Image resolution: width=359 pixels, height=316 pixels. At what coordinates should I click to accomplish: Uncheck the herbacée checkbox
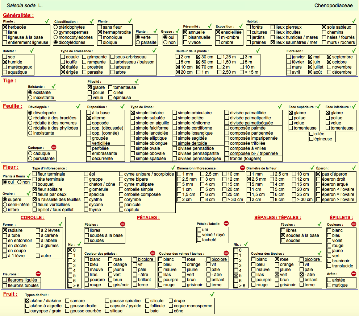tap(5, 27)
